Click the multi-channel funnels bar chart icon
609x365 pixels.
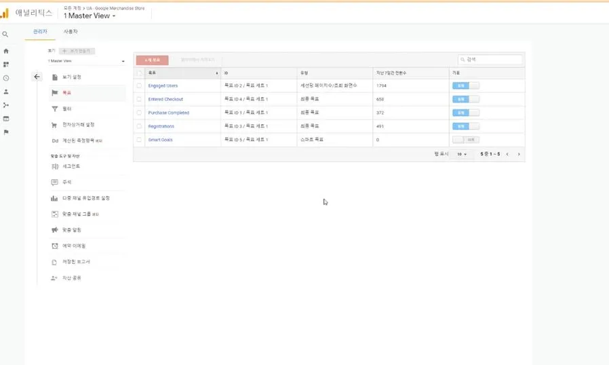(x=54, y=198)
